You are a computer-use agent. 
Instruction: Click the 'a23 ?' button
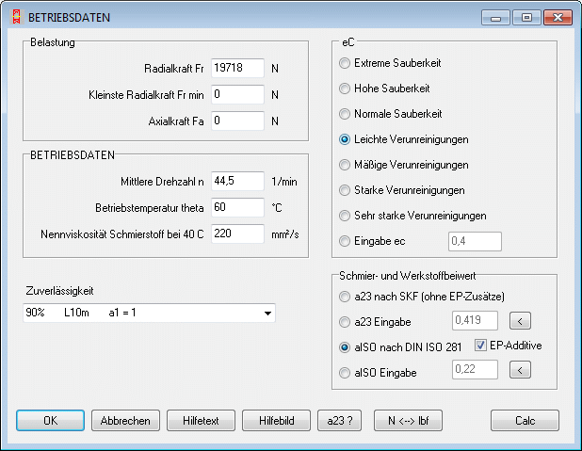(339, 420)
